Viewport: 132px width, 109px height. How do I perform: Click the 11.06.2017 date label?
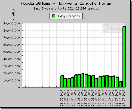click(82, 98)
